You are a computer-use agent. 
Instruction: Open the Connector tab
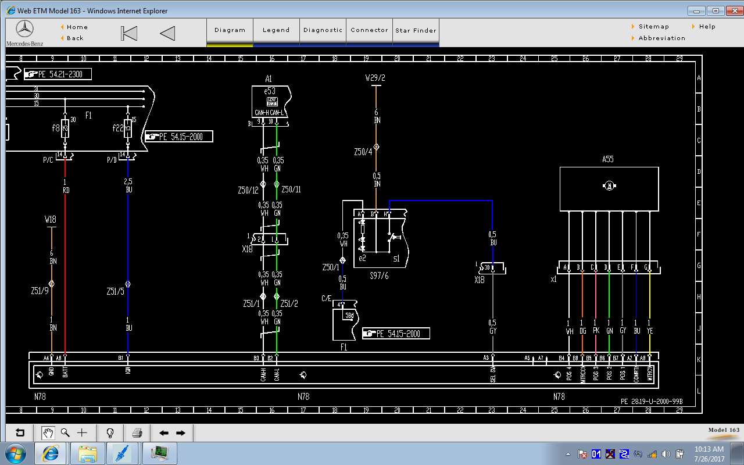tap(369, 30)
